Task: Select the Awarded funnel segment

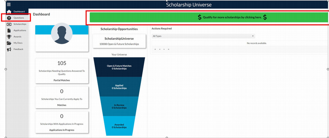Action: [x=119, y=126]
